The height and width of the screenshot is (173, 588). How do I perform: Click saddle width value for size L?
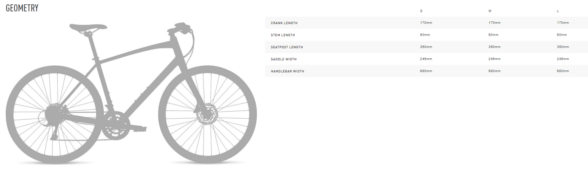[563, 59]
